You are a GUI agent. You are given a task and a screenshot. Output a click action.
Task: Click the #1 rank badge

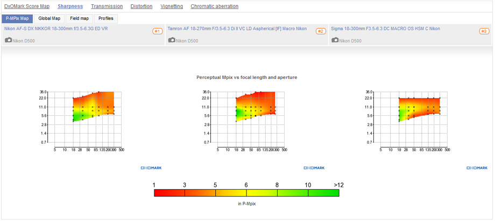coord(158,31)
